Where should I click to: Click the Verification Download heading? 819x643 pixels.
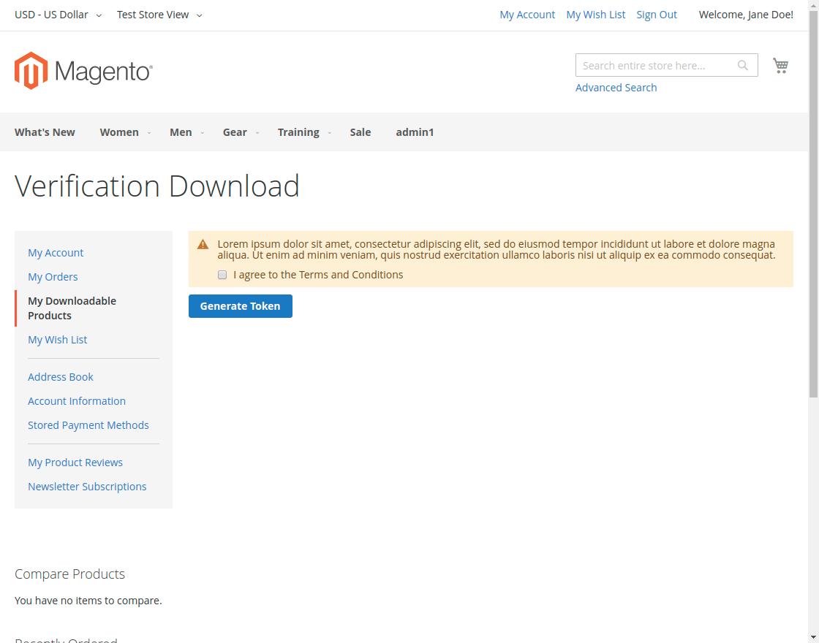pos(156,186)
